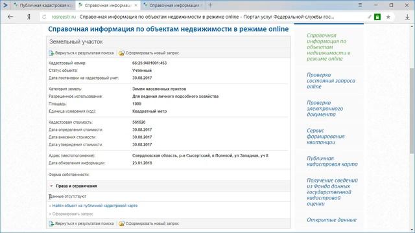Click the sidebar panel arrow at top left
The height and width of the screenshot is (233, 415).
coord(5,5)
